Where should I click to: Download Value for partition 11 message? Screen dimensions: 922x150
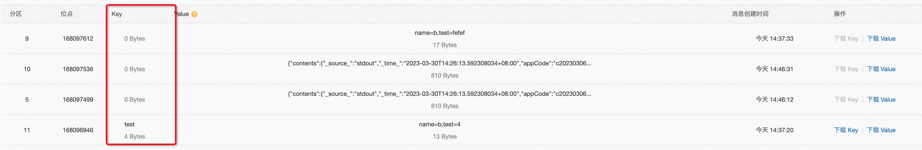881,130
